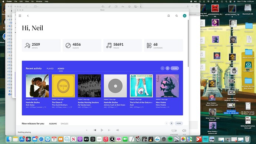Open the play queue icon
The height and width of the screenshot is (144, 256).
tap(118, 130)
